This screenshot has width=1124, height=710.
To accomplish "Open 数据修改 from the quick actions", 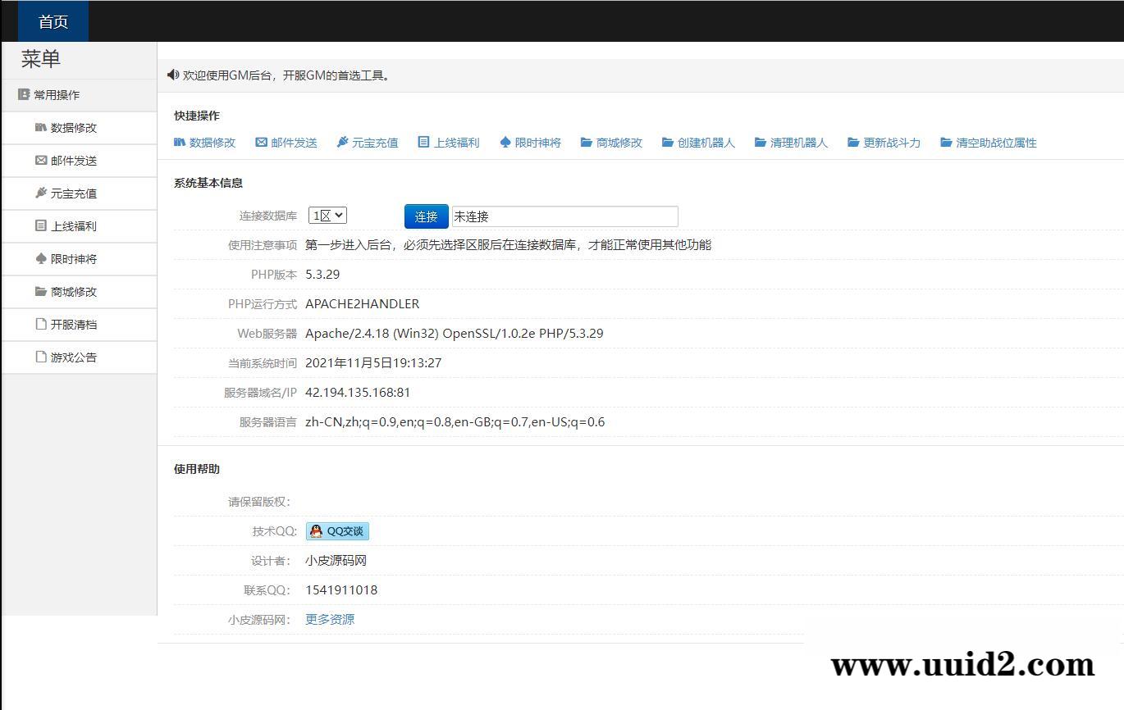I will click(x=204, y=142).
